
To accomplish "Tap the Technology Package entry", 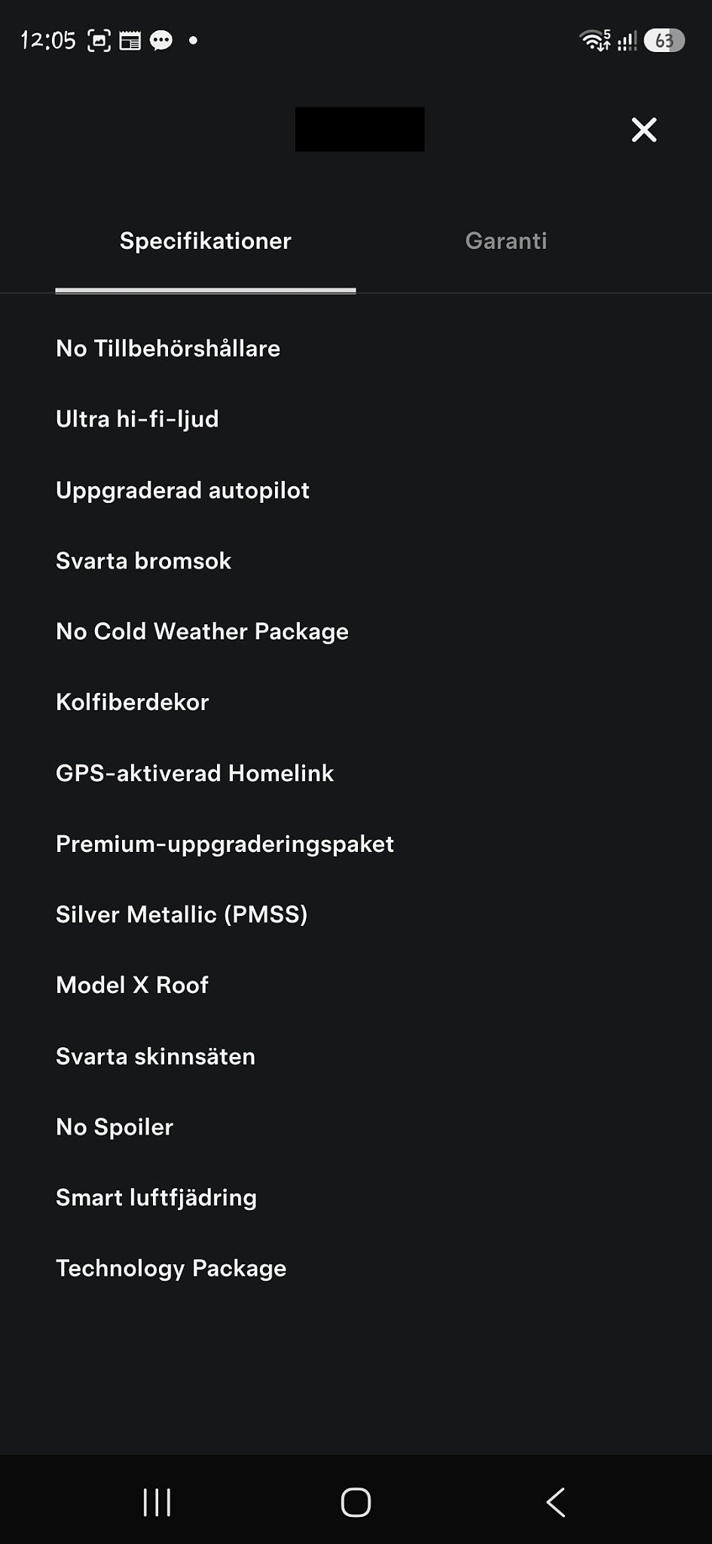I will [x=171, y=1268].
